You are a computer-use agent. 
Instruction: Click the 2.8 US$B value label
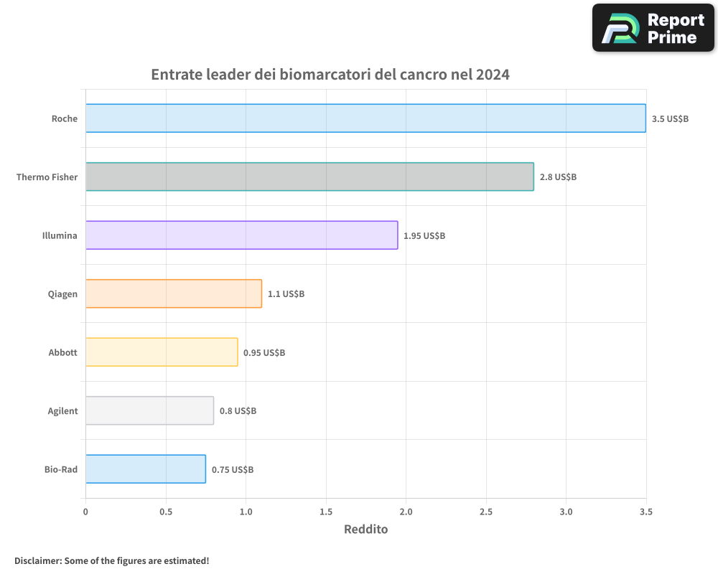pos(558,177)
